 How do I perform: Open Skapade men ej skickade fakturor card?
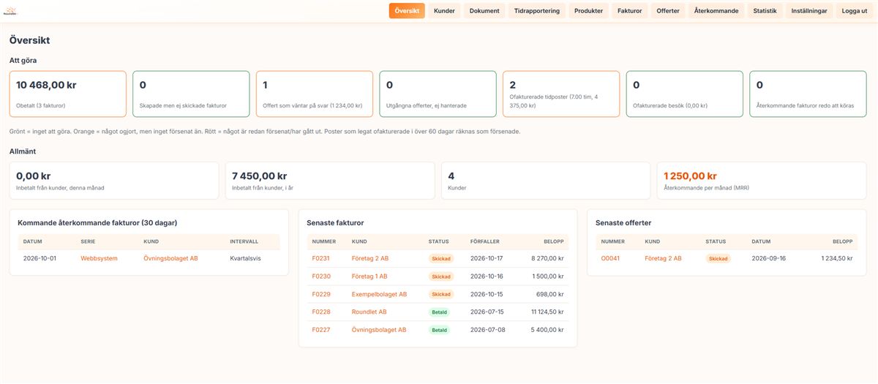point(192,94)
